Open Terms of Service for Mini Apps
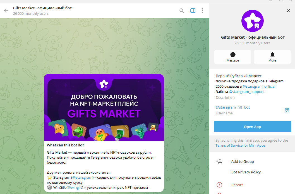 click(241, 145)
